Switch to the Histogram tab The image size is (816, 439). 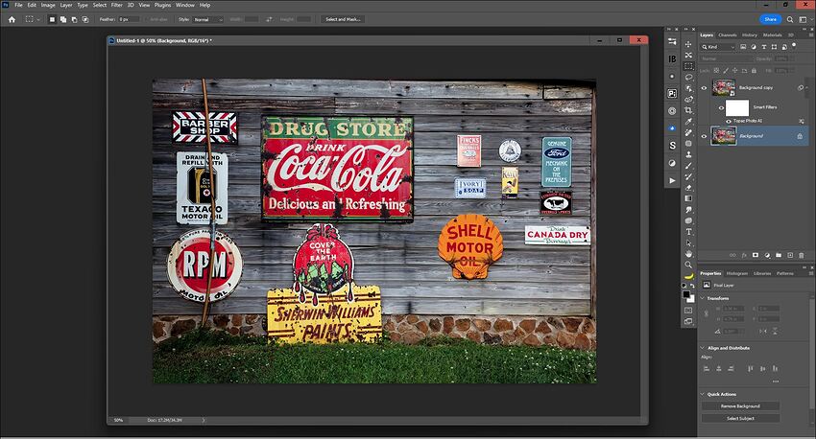coord(736,273)
